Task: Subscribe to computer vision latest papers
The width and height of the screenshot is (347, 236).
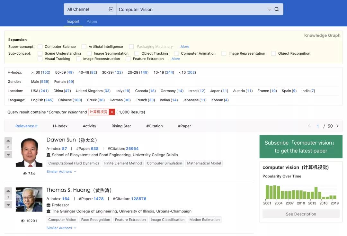Action: coord(301,147)
